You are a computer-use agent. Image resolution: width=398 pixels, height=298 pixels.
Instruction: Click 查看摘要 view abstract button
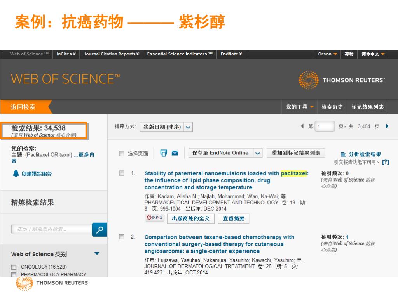coord(234,218)
